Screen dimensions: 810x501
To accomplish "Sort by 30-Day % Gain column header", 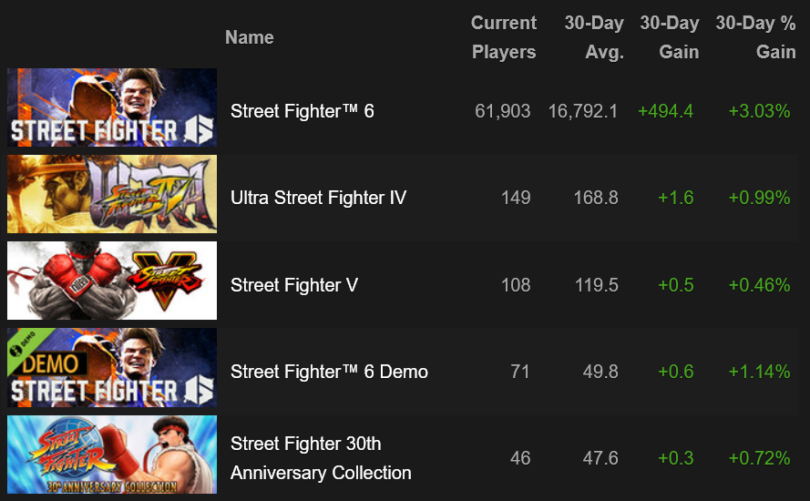I will (x=755, y=37).
